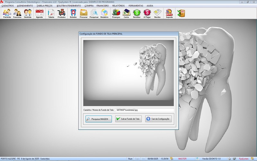Open the Receber money icon
This screenshot has width=257, height=161.
(x=137, y=13)
